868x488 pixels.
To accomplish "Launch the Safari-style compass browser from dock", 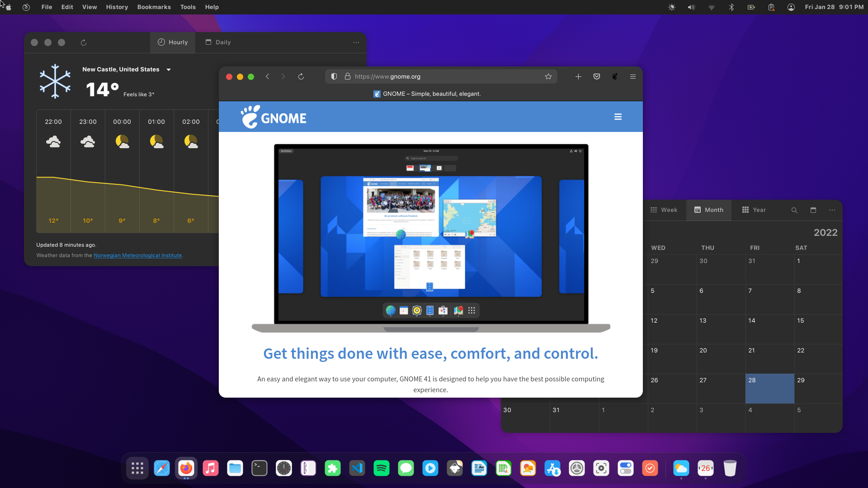I will [x=162, y=469].
